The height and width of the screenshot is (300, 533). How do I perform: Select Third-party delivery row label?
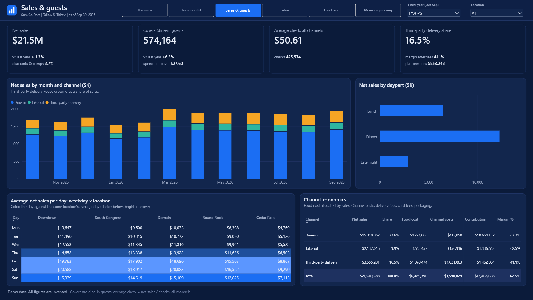(x=321, y=262)
